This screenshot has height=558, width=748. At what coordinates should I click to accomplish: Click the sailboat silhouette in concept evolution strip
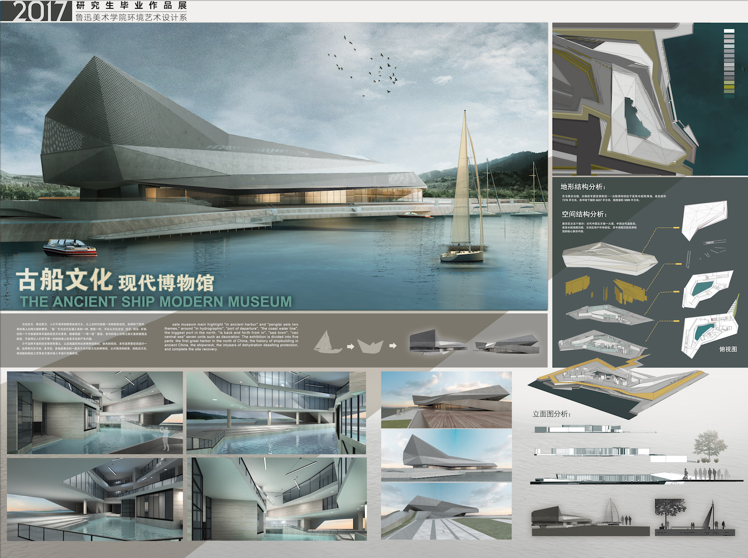point(328,342)
